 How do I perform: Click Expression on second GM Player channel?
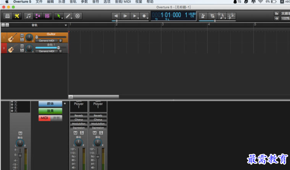pyautogui.click(x=98, y=128)
